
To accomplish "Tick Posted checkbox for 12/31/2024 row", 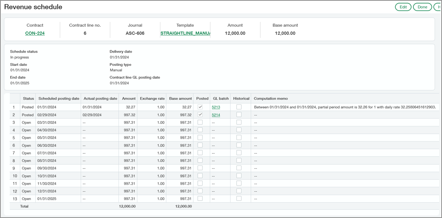I will click(x=200, y=191).
